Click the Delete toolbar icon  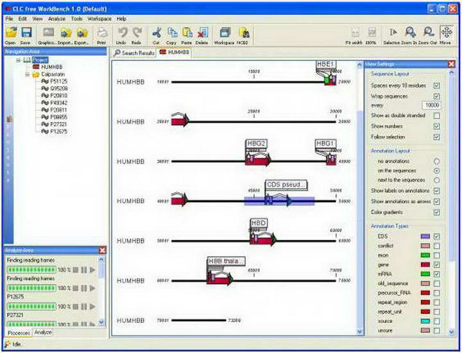pyautogui.click(x=202, y=33)
